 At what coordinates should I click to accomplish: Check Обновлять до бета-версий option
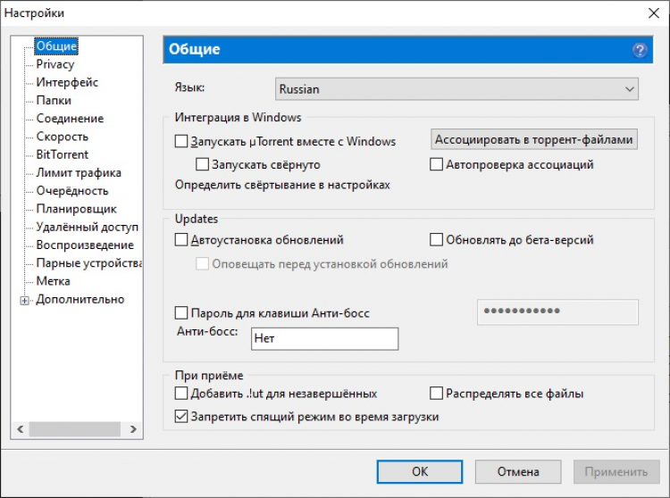(x=437, y=240)
